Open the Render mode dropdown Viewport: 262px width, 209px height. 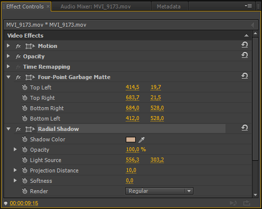coord(159,191)
